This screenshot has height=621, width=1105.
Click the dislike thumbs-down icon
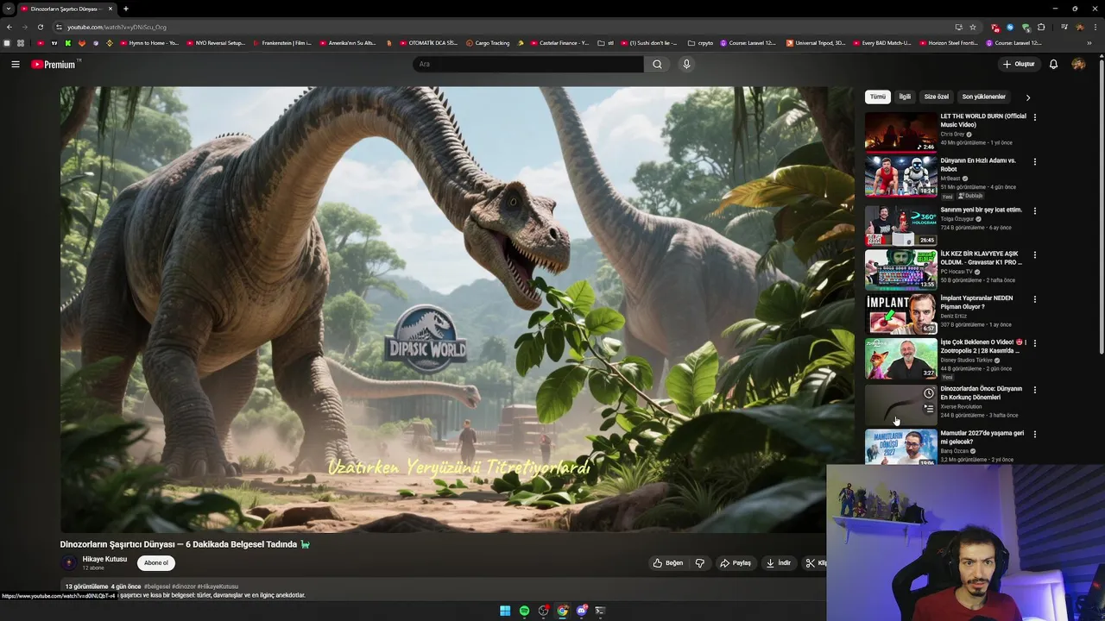coord(700,563)
